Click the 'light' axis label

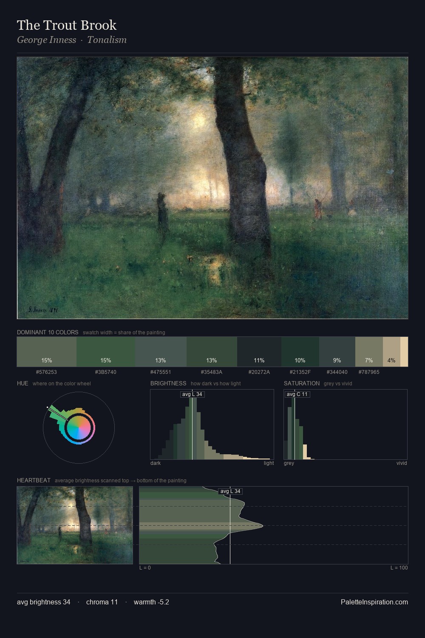click(269, 463)
